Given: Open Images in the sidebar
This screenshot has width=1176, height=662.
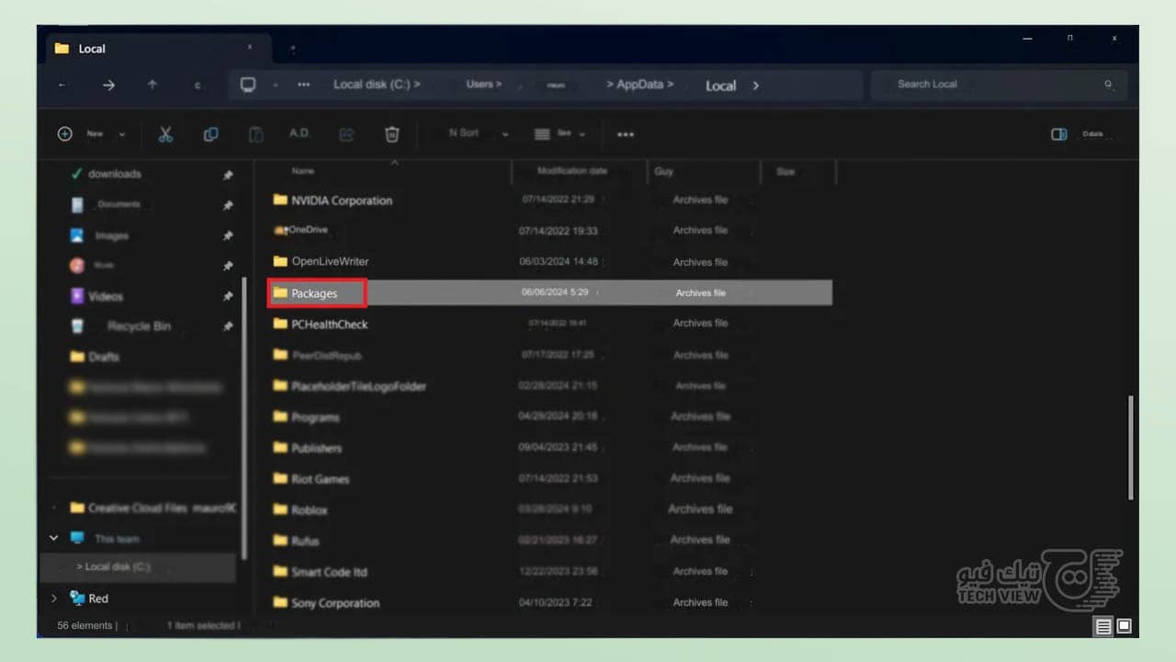Looking at the screenshot, I should (x=111, y=235).
